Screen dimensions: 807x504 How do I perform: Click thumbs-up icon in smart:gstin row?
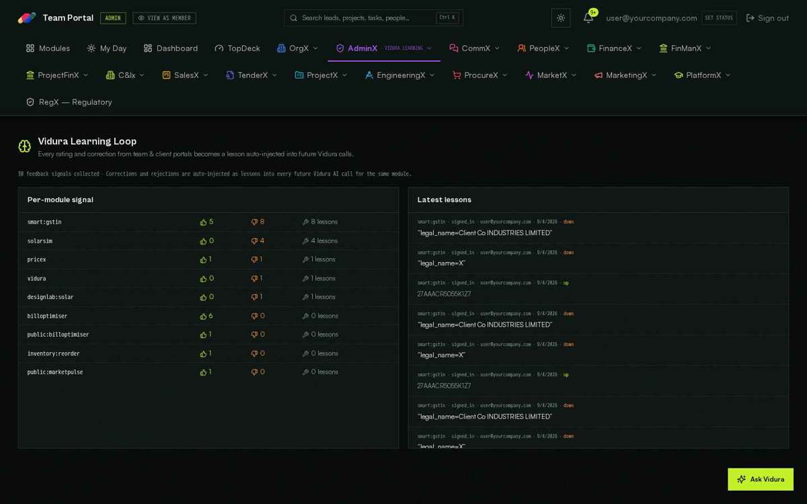click(203, 222)
